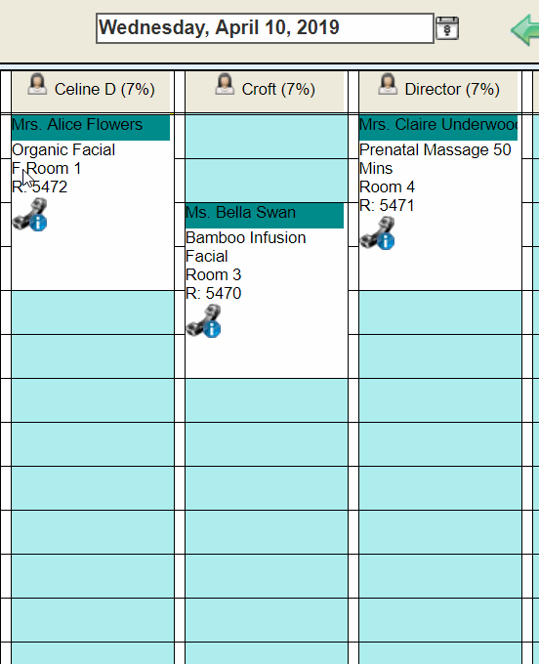Click Director staff avatar icon

tap(388, 84)
